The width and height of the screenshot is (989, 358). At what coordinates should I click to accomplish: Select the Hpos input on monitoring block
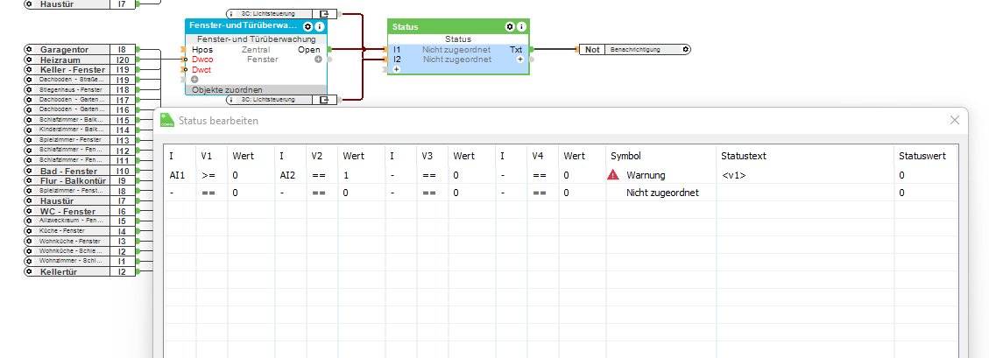pyautogui.click(x=202, y=49)
